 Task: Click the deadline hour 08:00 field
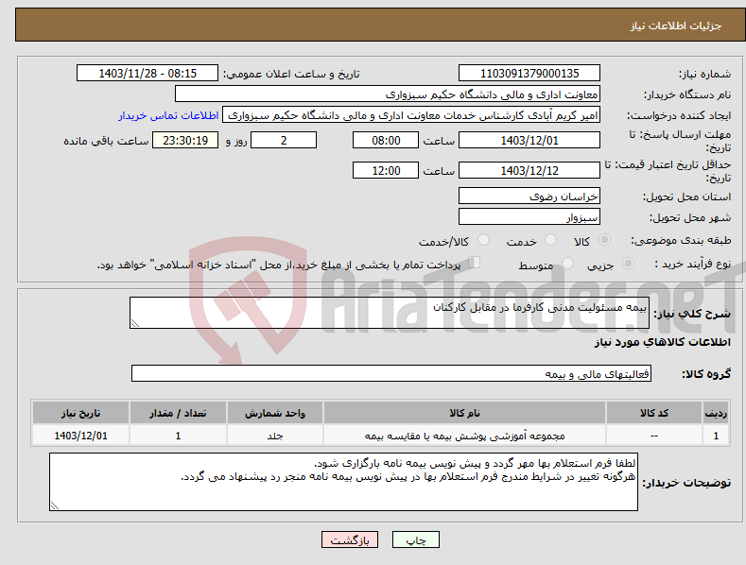click(x=386, y=140)
